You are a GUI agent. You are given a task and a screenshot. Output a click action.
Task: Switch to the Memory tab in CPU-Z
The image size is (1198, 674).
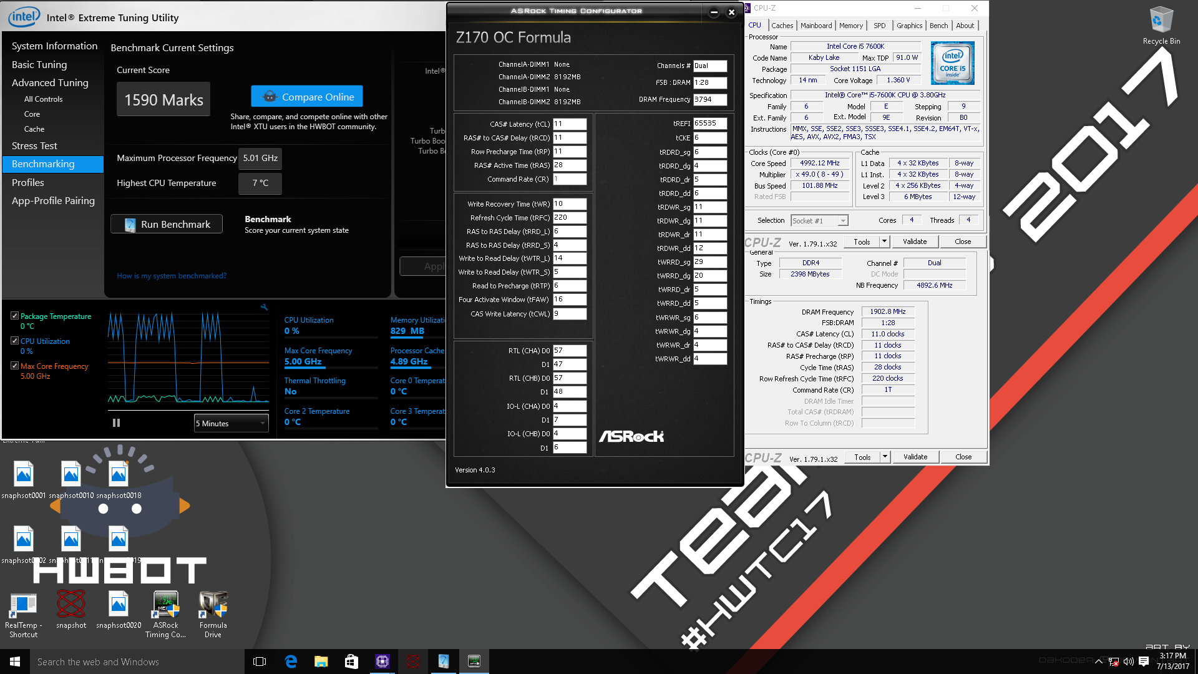click(851, 26)
